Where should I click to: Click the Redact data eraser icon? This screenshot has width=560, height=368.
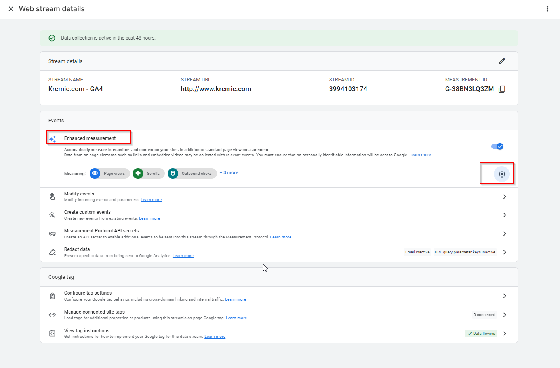click(52, 252)
